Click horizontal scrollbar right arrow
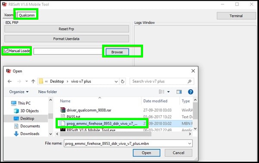The image size is (259, 163). [190, 134]
